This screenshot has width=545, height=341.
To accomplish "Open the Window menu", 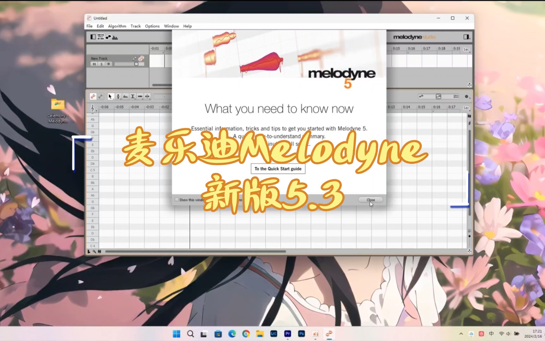I will (x=171, y=26).
